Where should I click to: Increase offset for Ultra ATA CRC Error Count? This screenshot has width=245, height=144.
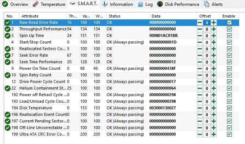click(x=214, y=134)
